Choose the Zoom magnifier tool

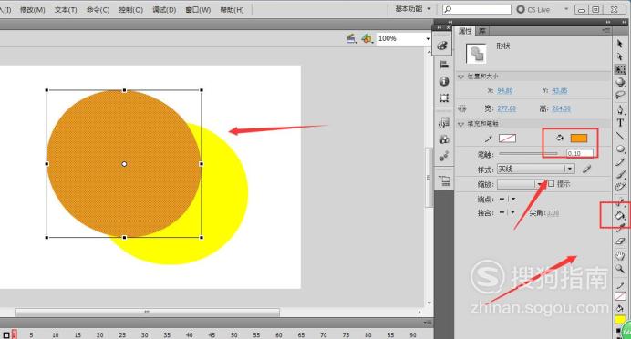[620, 269]
